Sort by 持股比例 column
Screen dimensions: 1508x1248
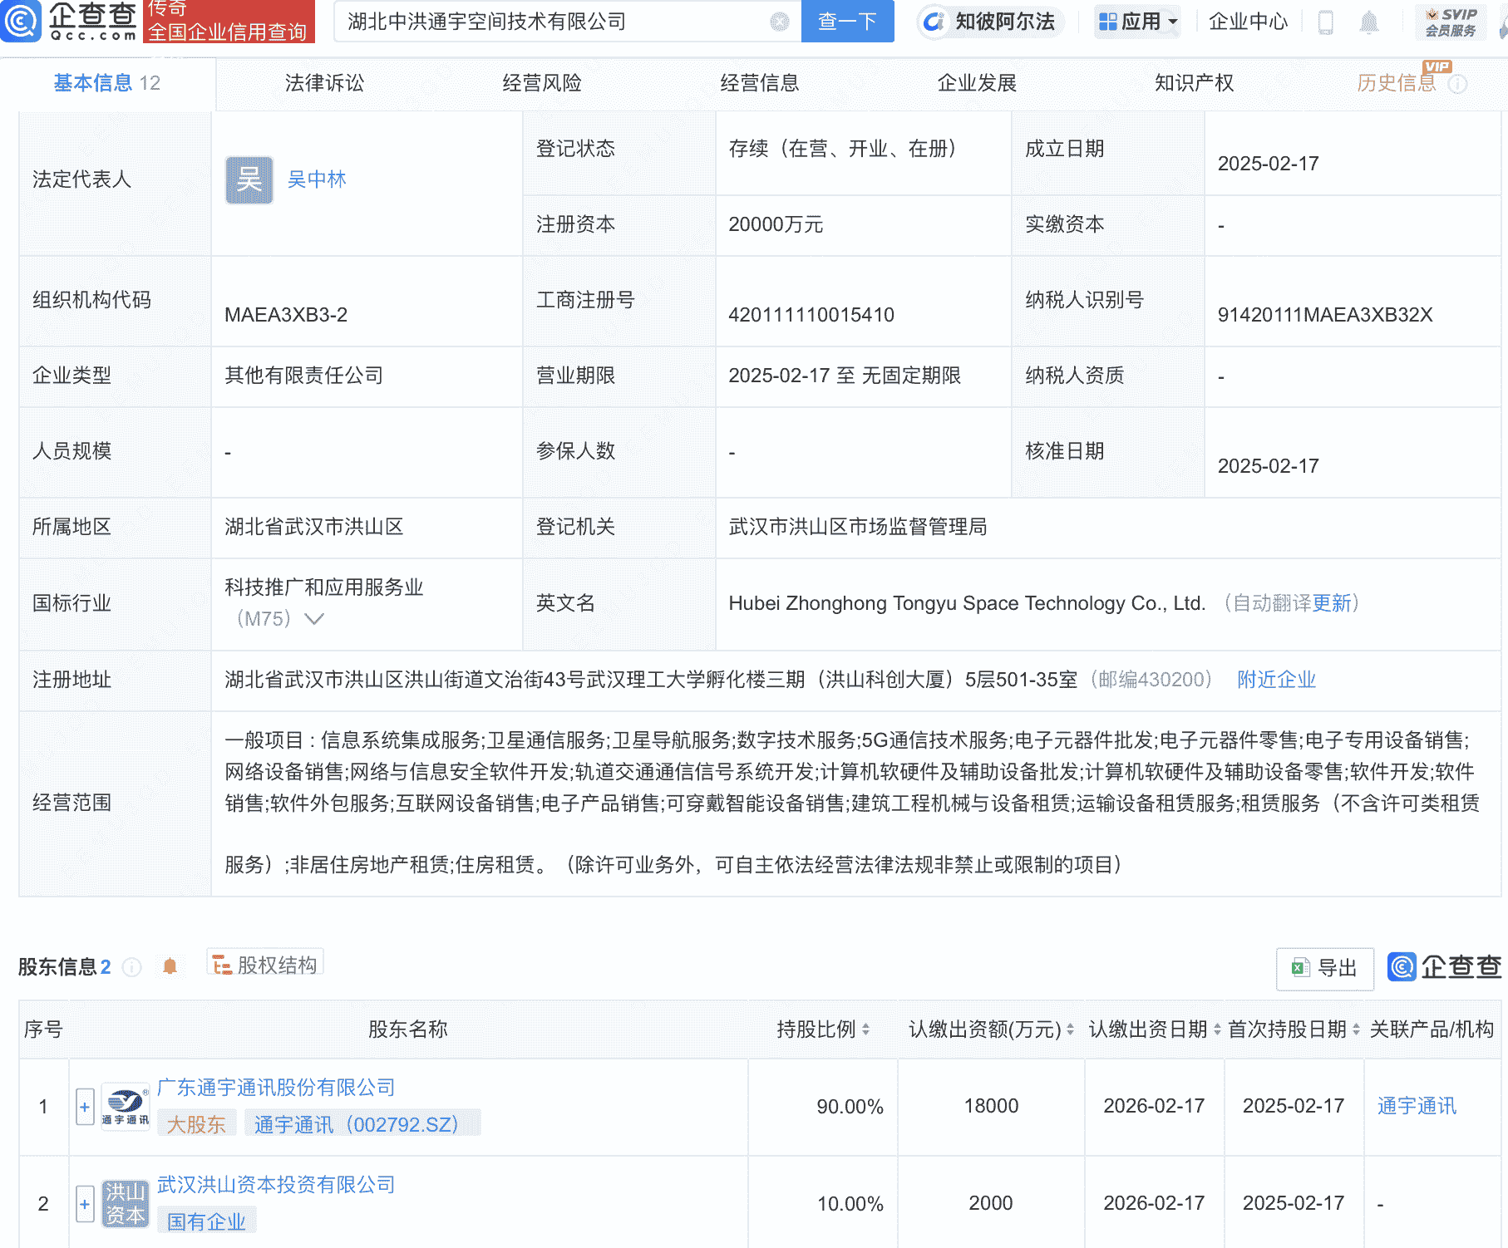coord(867,1029)
